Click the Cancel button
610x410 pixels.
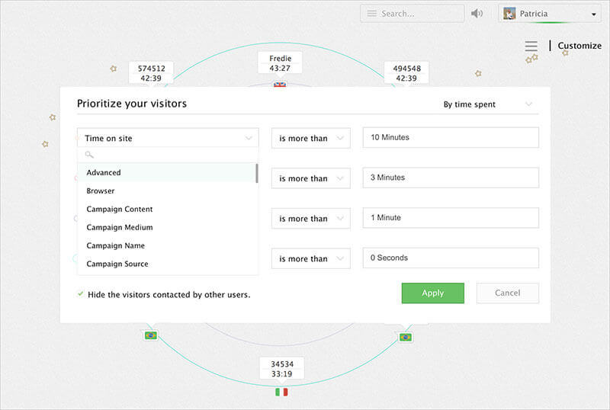pos(508,293)
